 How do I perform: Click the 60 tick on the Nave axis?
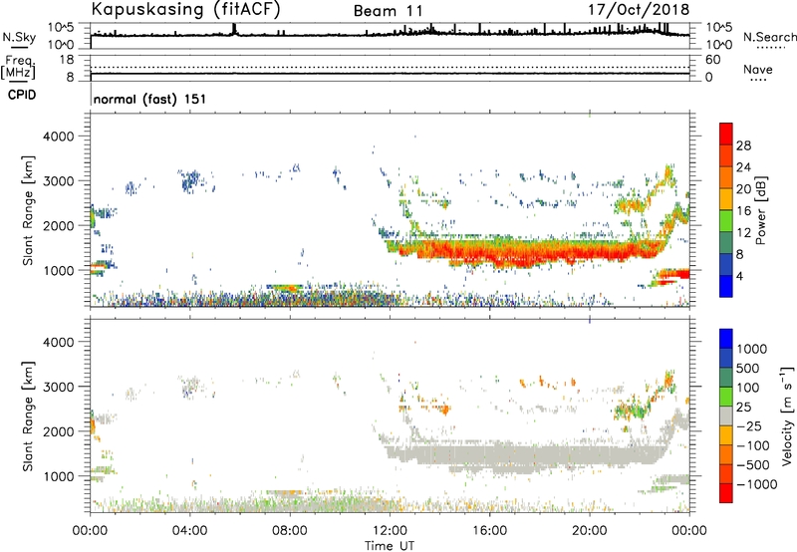coord(712,60)
